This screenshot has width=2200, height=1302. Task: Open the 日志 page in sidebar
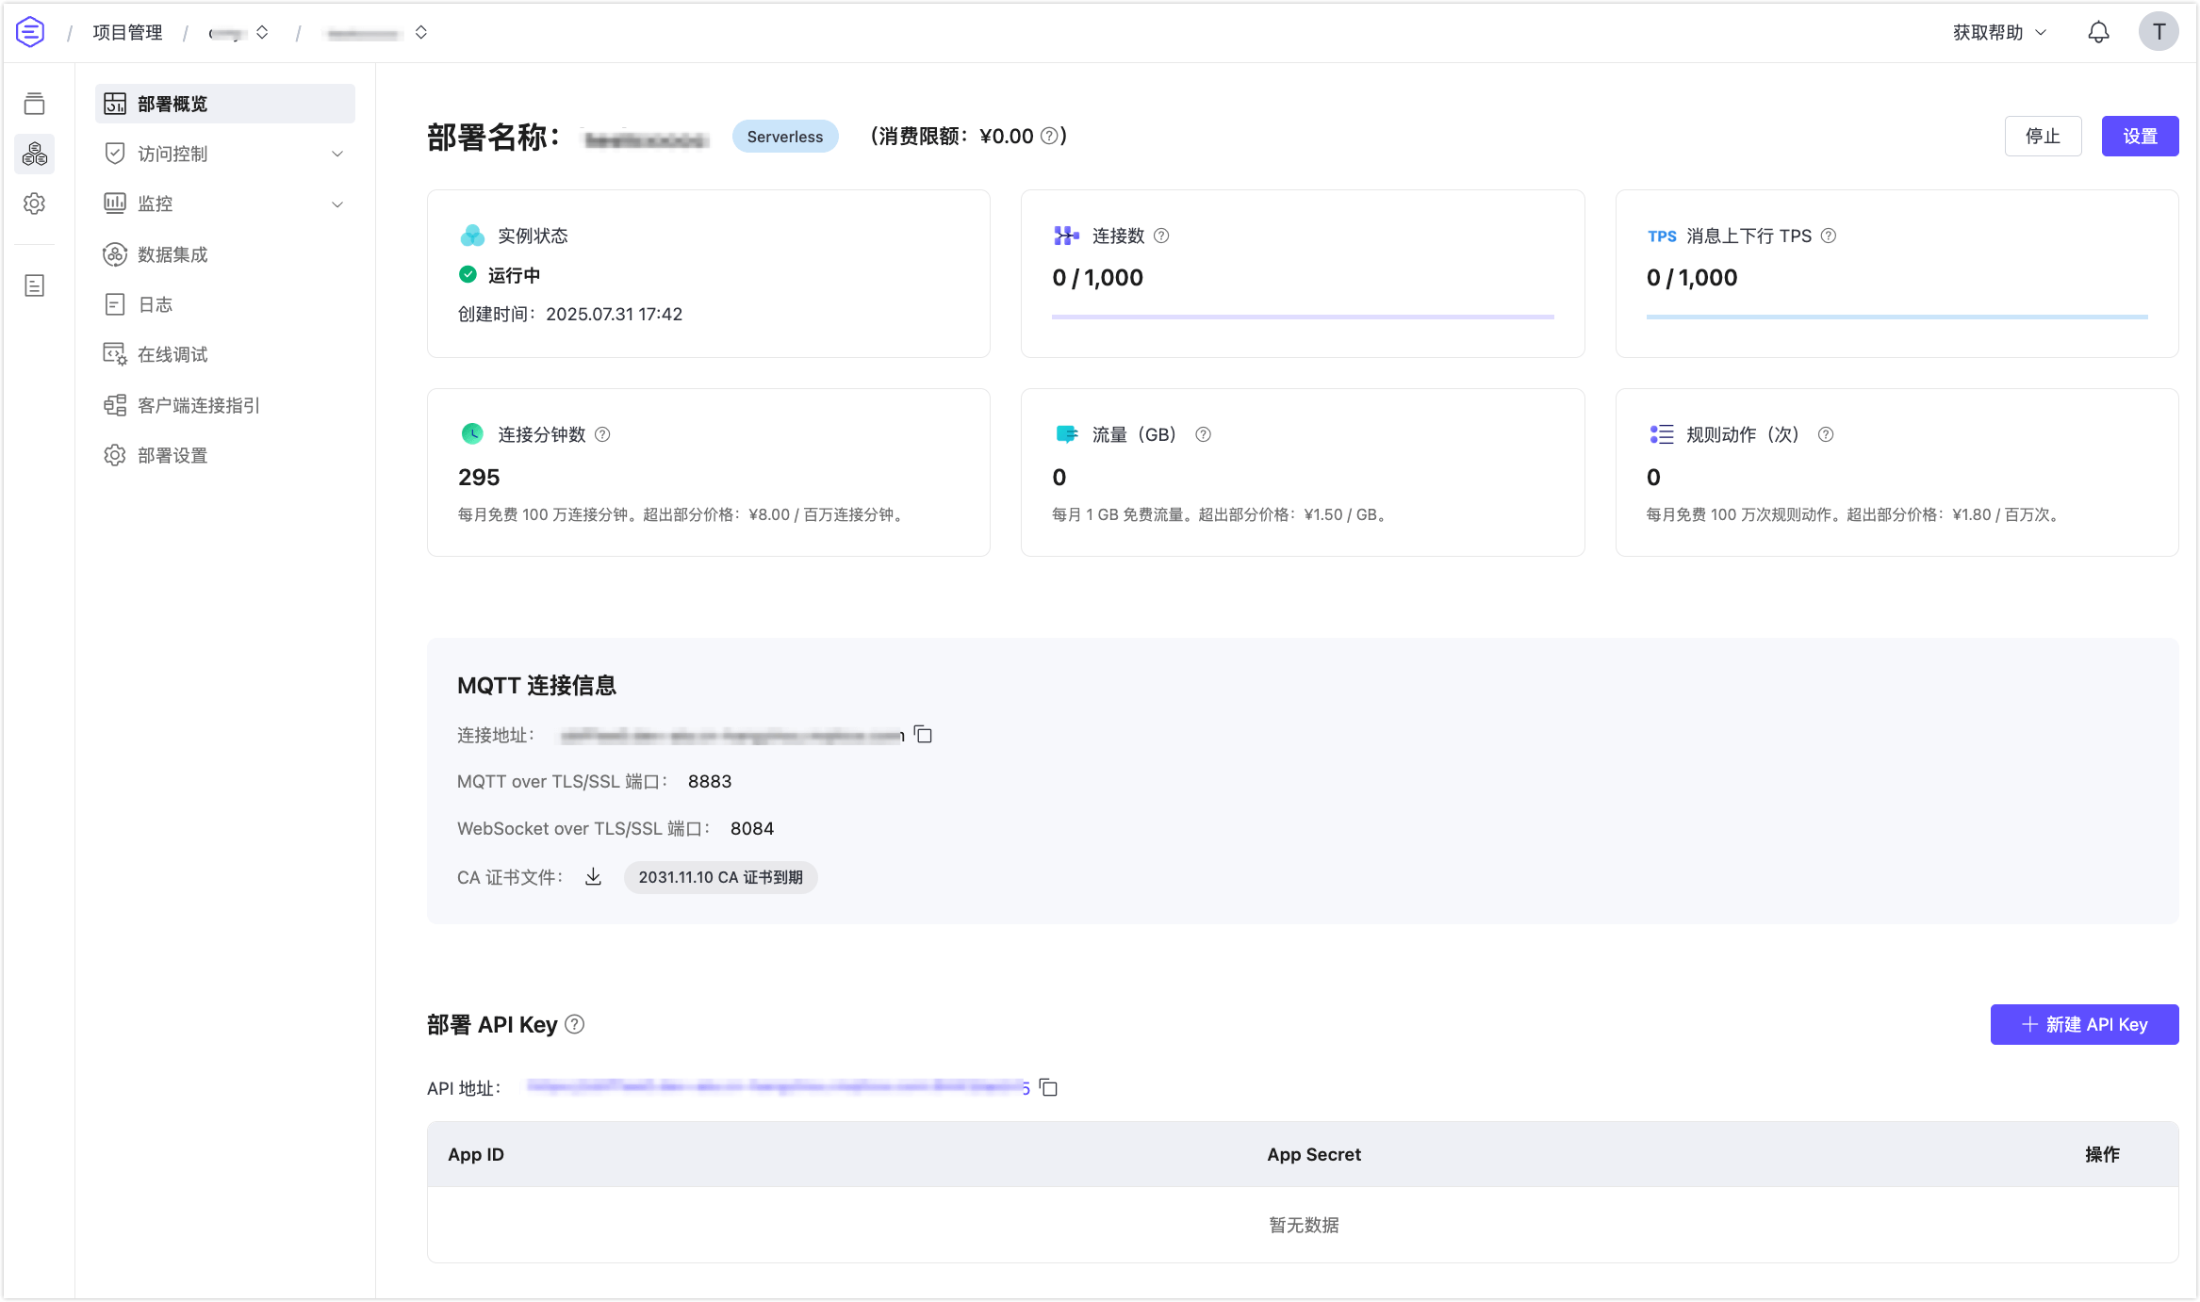156,303
